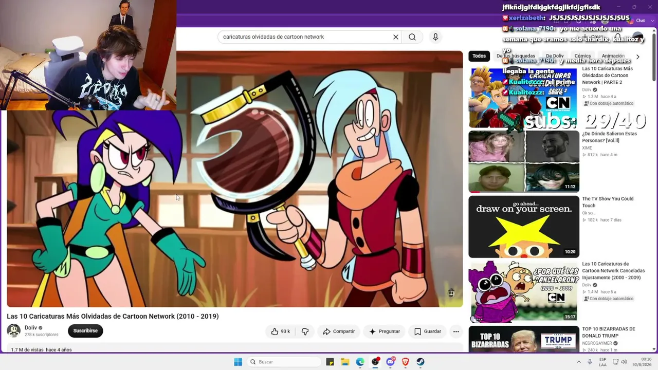Click the Windows taskbar Buscar search box
This screenshot has width=658, height=370.
[x=284, y=362]
